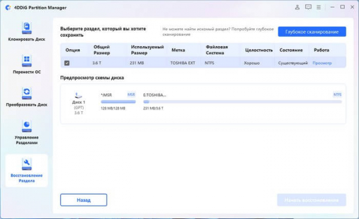
Task: Open the Клонировать Диск tool icon
Action: coord(26,28)
